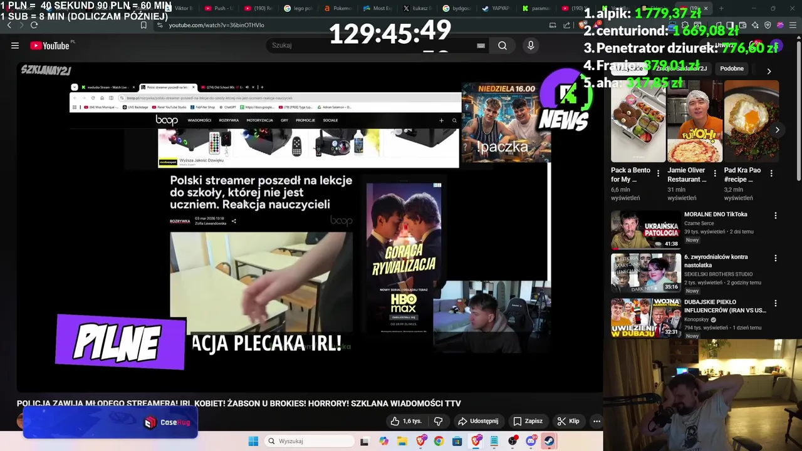
Task: Open Google Chrome from the taskbar
Action: (439, 441)
